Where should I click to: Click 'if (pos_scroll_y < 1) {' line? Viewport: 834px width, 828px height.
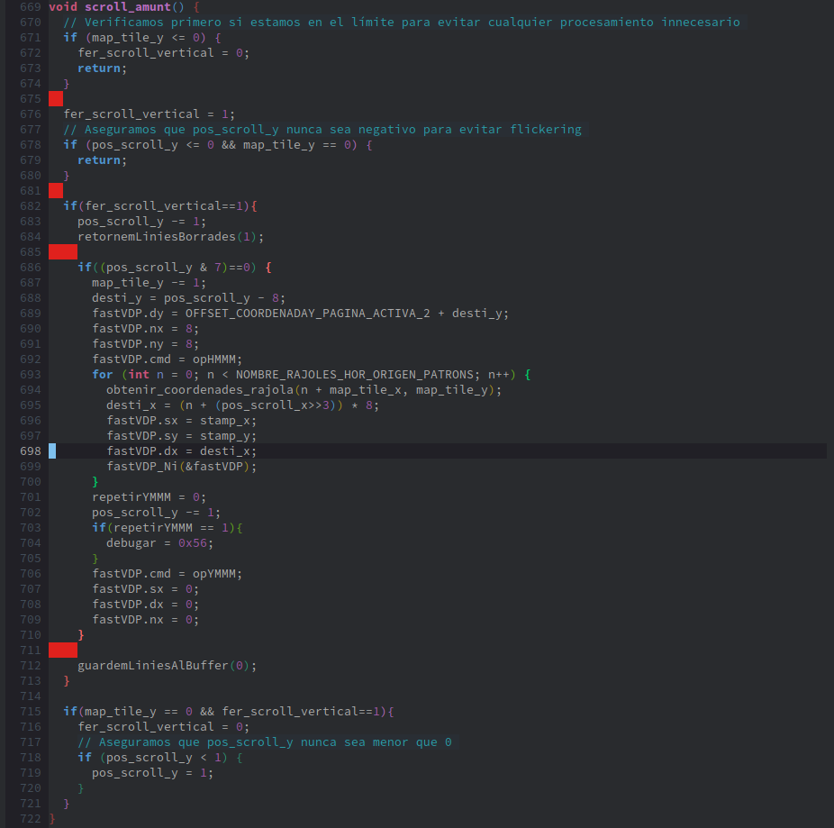pyautogui.click(x=160, y=758)
